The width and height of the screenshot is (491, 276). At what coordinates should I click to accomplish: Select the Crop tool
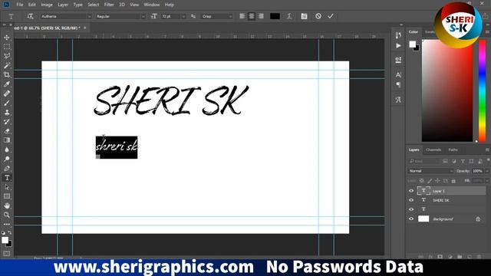tap(7, 75)
